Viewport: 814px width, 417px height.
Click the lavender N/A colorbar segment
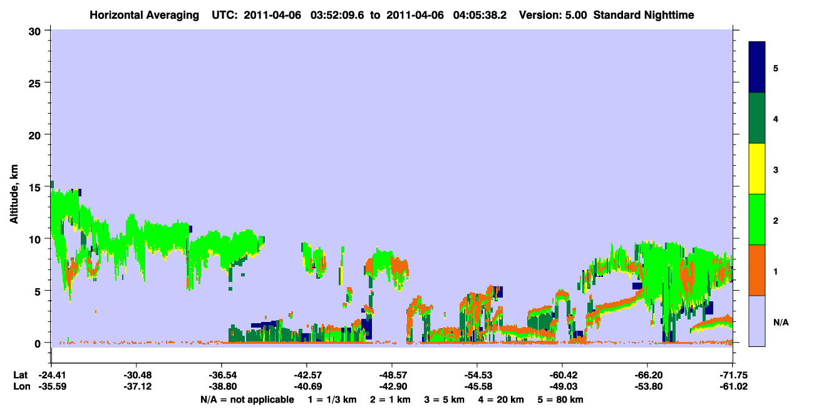[757, 321]
